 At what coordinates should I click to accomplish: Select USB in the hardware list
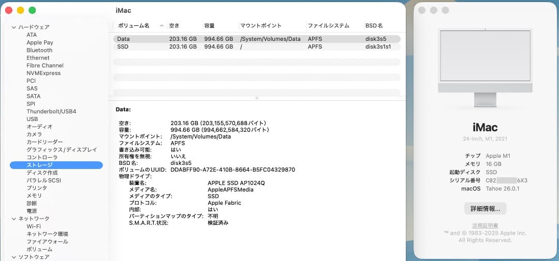[32, 119]
